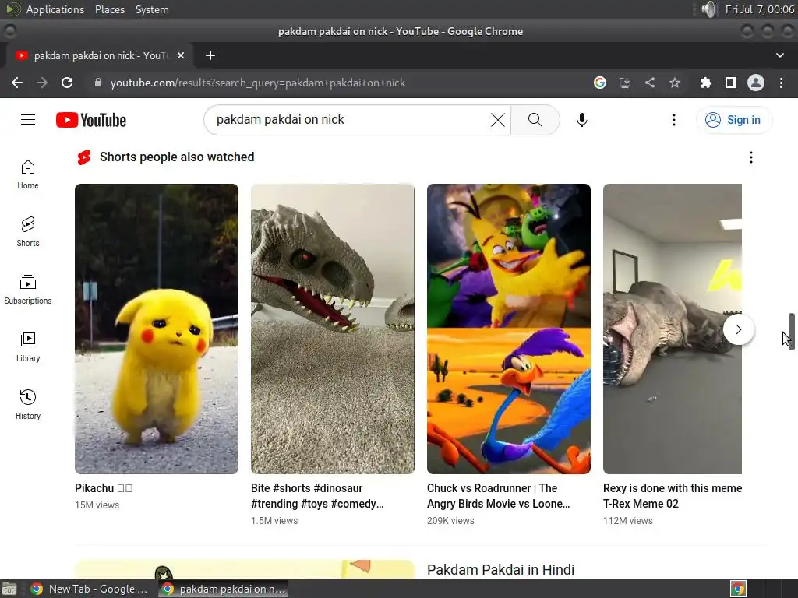Image resolution: width=798 pixels, height=598 pixels.
Task: Close the pakdam pakdai YouTube tab
Action: [x=181, y=55]
